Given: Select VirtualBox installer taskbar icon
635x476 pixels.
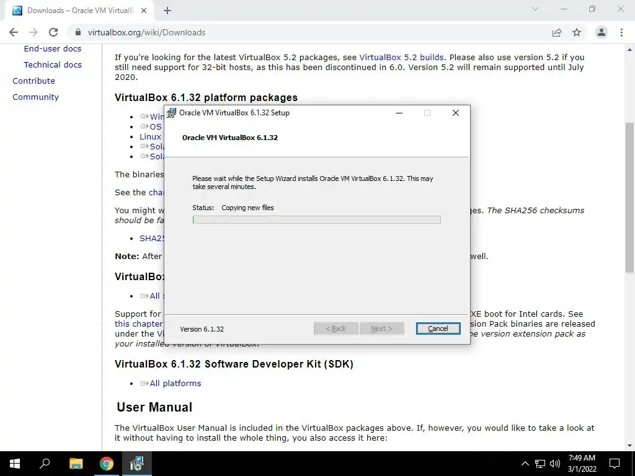Looking at the screenshot, I should point(137,464).
